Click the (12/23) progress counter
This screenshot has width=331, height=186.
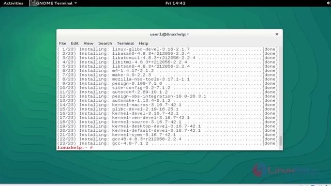[x=67, y=97]
